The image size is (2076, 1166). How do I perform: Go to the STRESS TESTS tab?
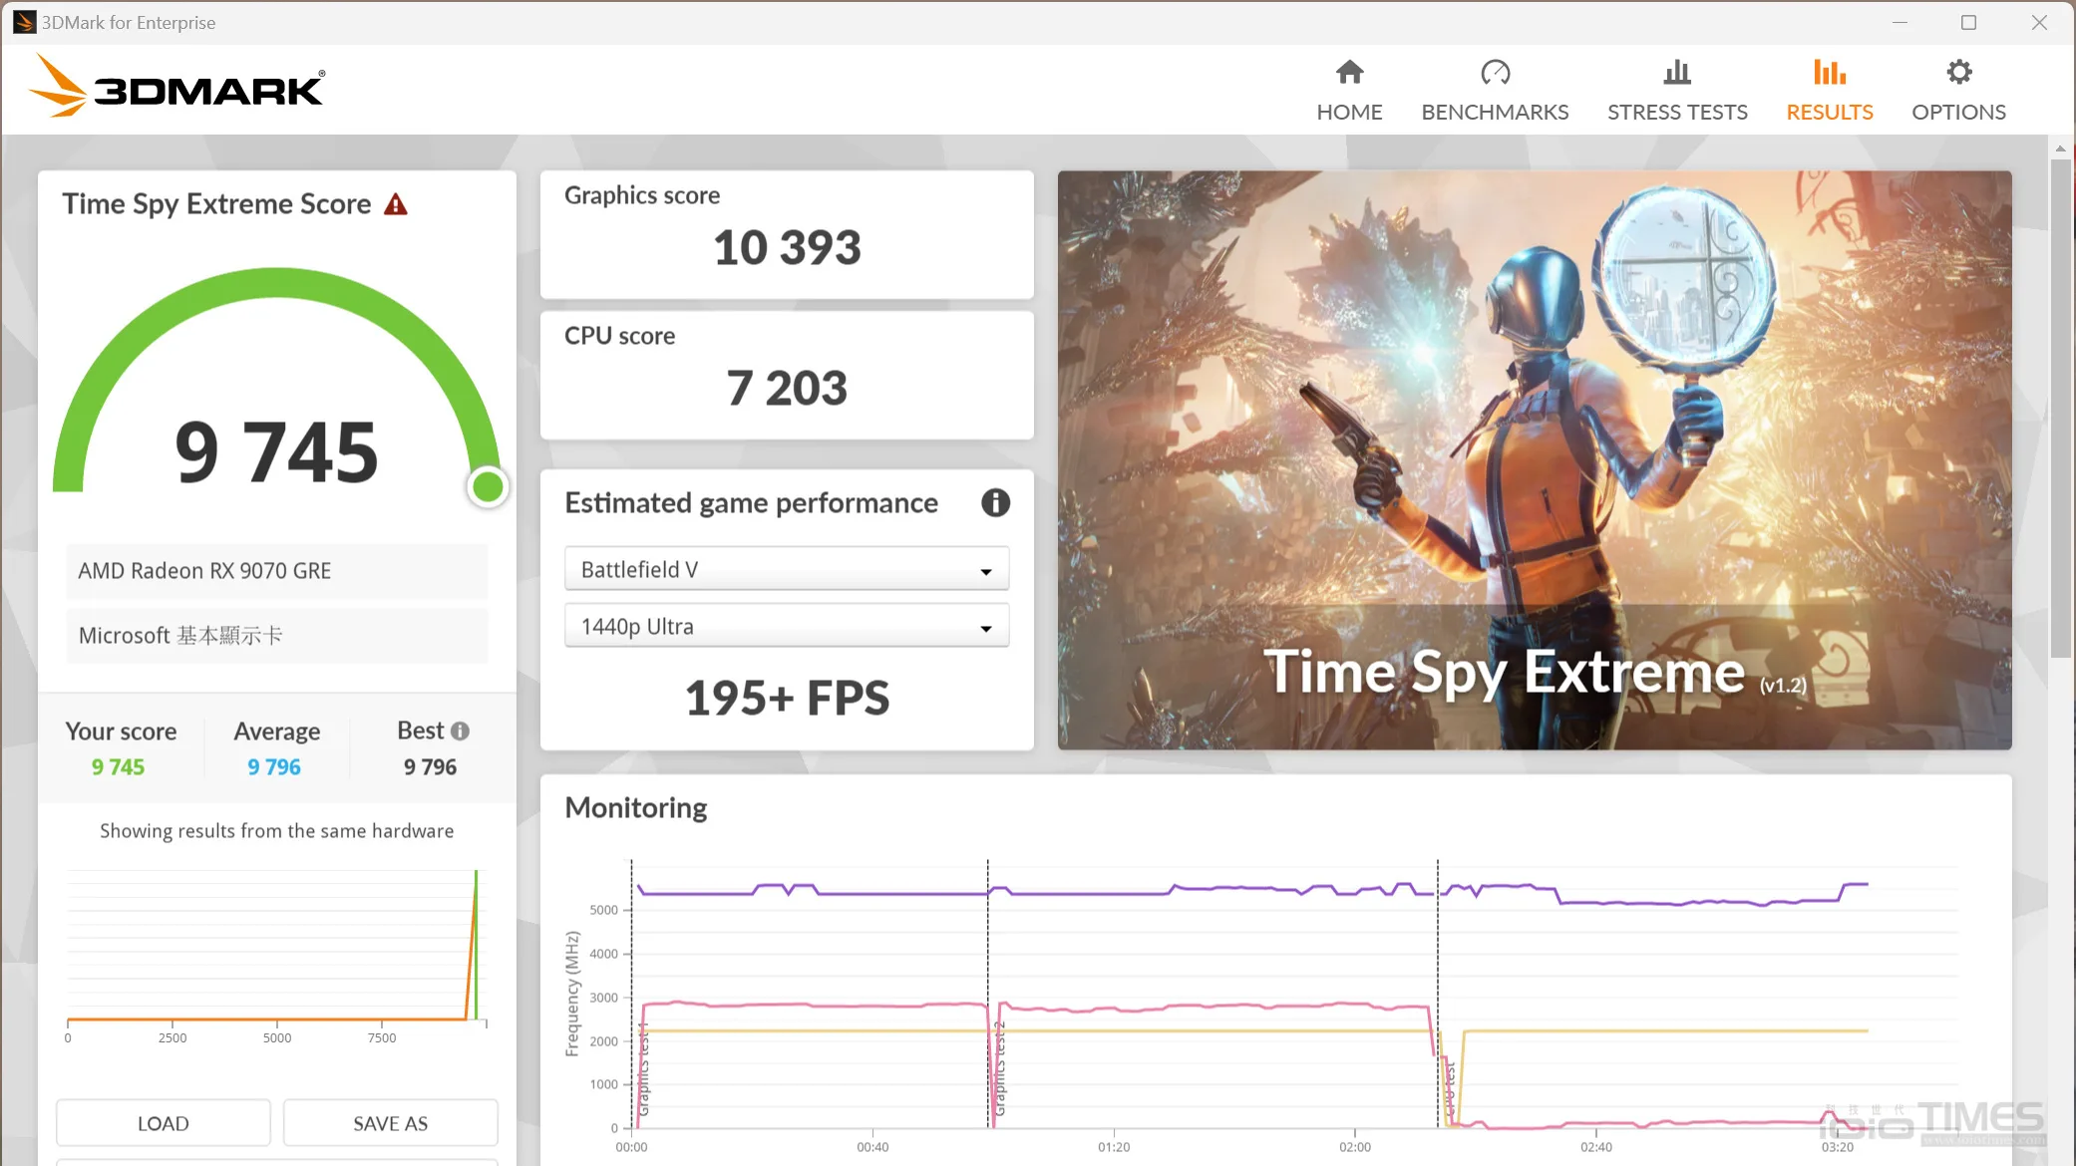click(1677, 91)
